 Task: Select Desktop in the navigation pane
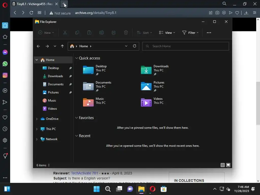53,68
